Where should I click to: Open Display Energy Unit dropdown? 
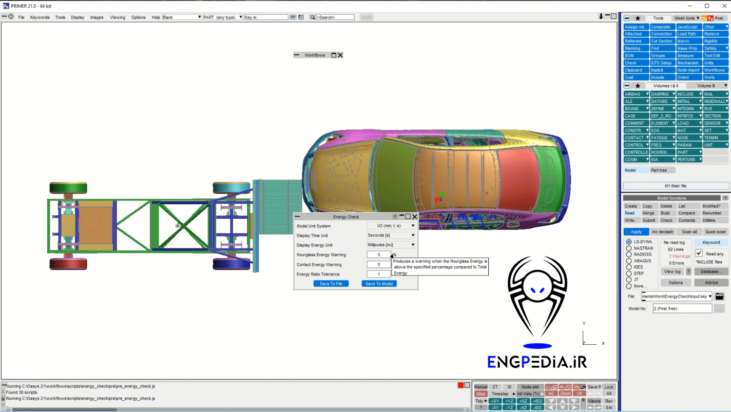click(x=391, y=245)
